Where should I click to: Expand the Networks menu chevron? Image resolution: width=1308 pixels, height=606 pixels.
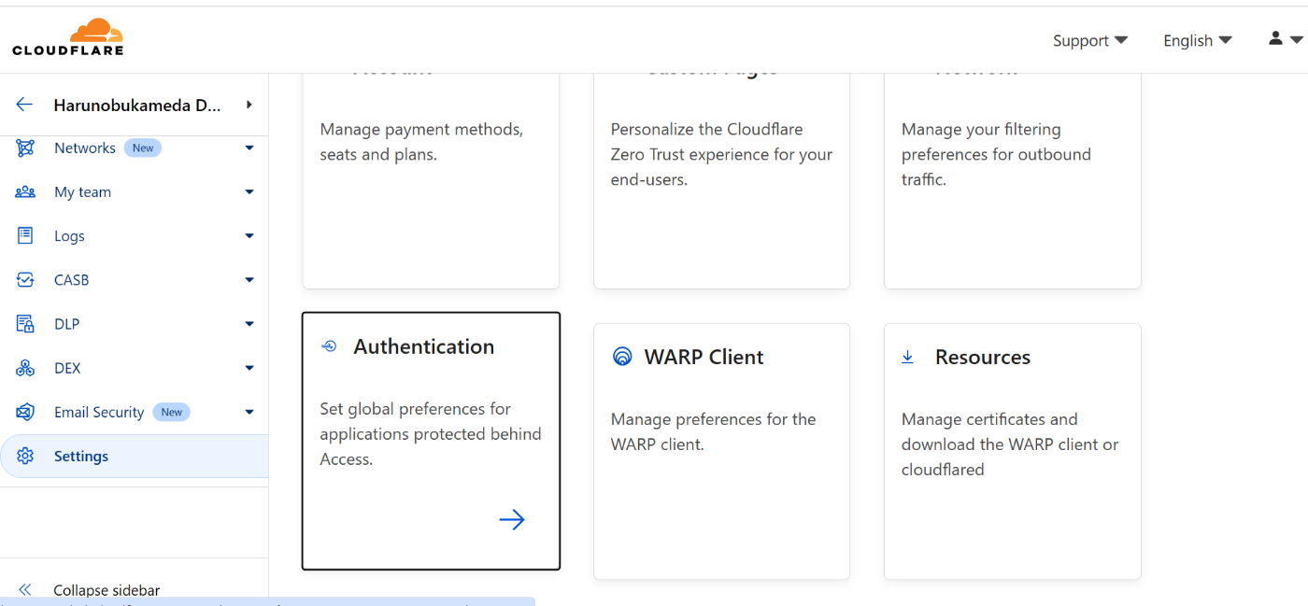click(249, 148)
